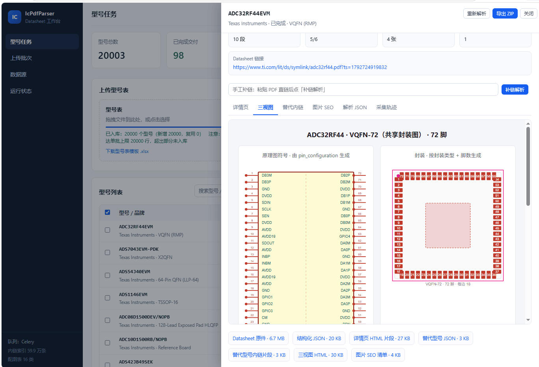Click the three-view scrollbar up arrow
This screenshot has width=539, height=367.
tap(528, 124)
